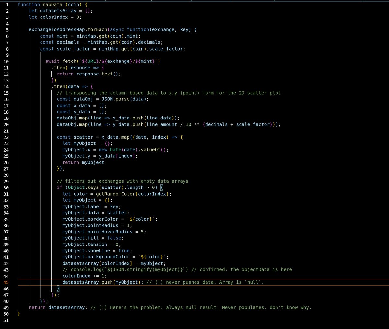Click myObject.label on line 33
Screen dimensions: 389x329
click(x=82, y=206)
